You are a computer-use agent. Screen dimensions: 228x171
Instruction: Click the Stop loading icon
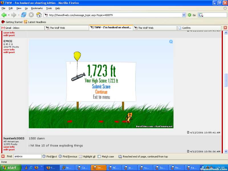click(31, 15)
